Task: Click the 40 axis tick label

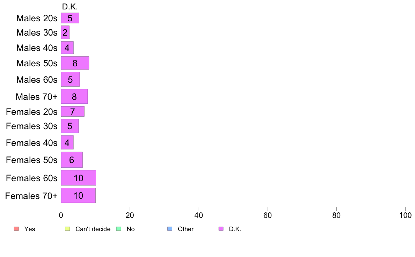Action: click(x=199, y=215)
